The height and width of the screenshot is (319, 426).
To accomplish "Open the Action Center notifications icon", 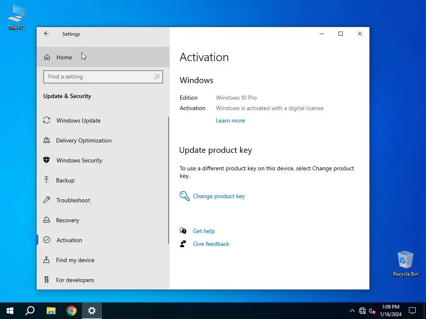I will pyautogui.click(x=412, y=311).
